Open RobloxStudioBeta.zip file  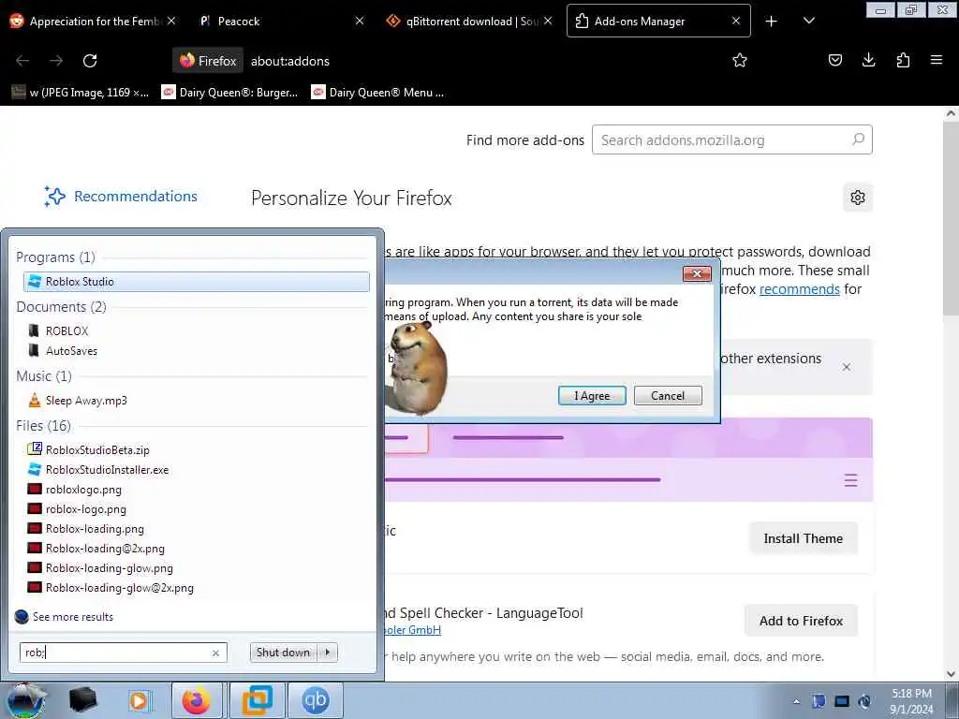click(89, 450)
